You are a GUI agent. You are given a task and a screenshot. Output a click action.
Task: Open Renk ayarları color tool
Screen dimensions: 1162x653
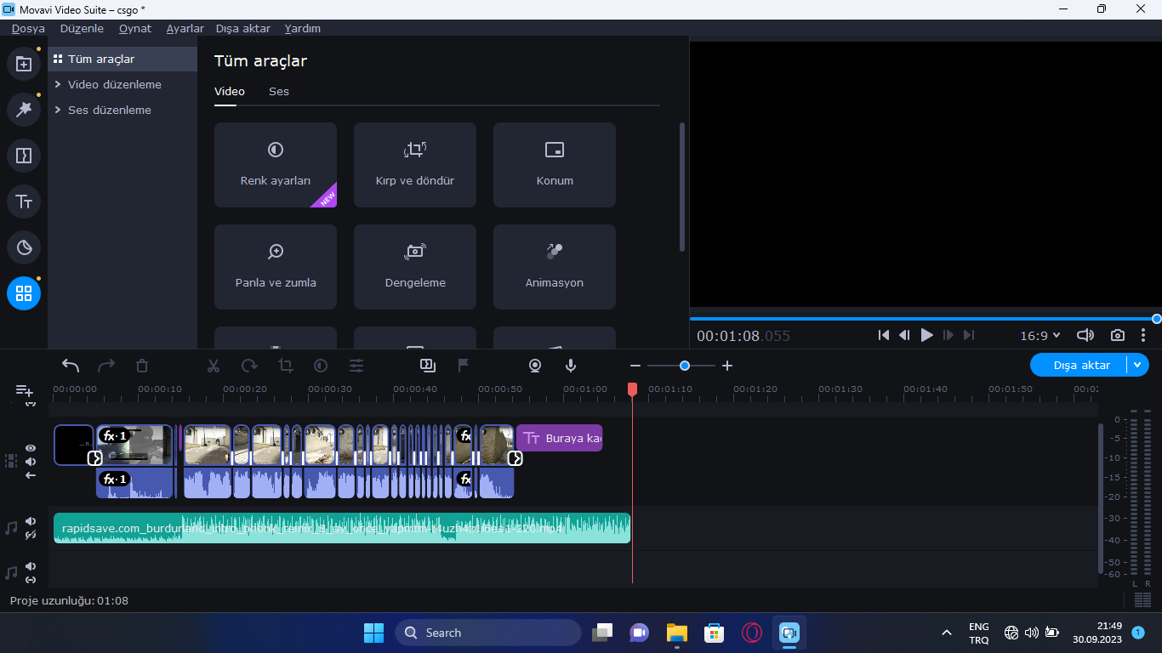point(276,165)
